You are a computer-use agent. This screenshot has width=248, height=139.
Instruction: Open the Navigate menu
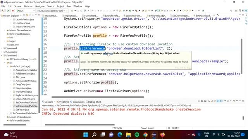point(40,6)
